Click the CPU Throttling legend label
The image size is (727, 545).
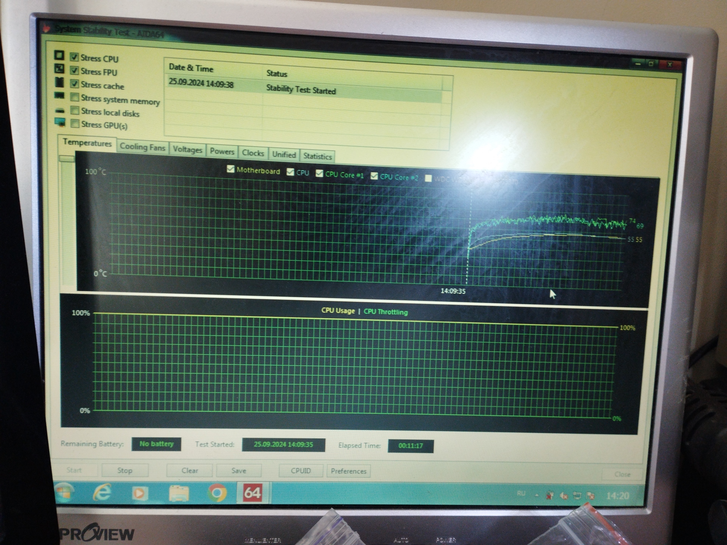point(385,312)
